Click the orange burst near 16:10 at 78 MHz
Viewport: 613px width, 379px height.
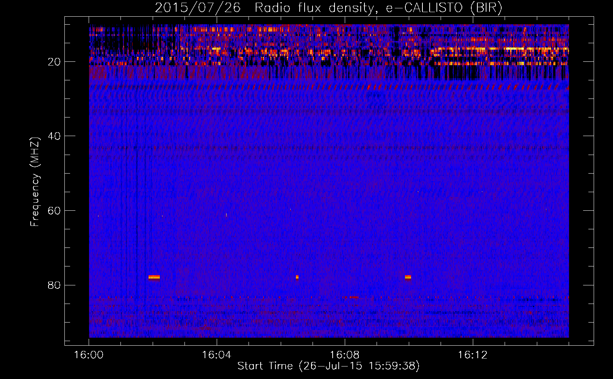[408, 277]
